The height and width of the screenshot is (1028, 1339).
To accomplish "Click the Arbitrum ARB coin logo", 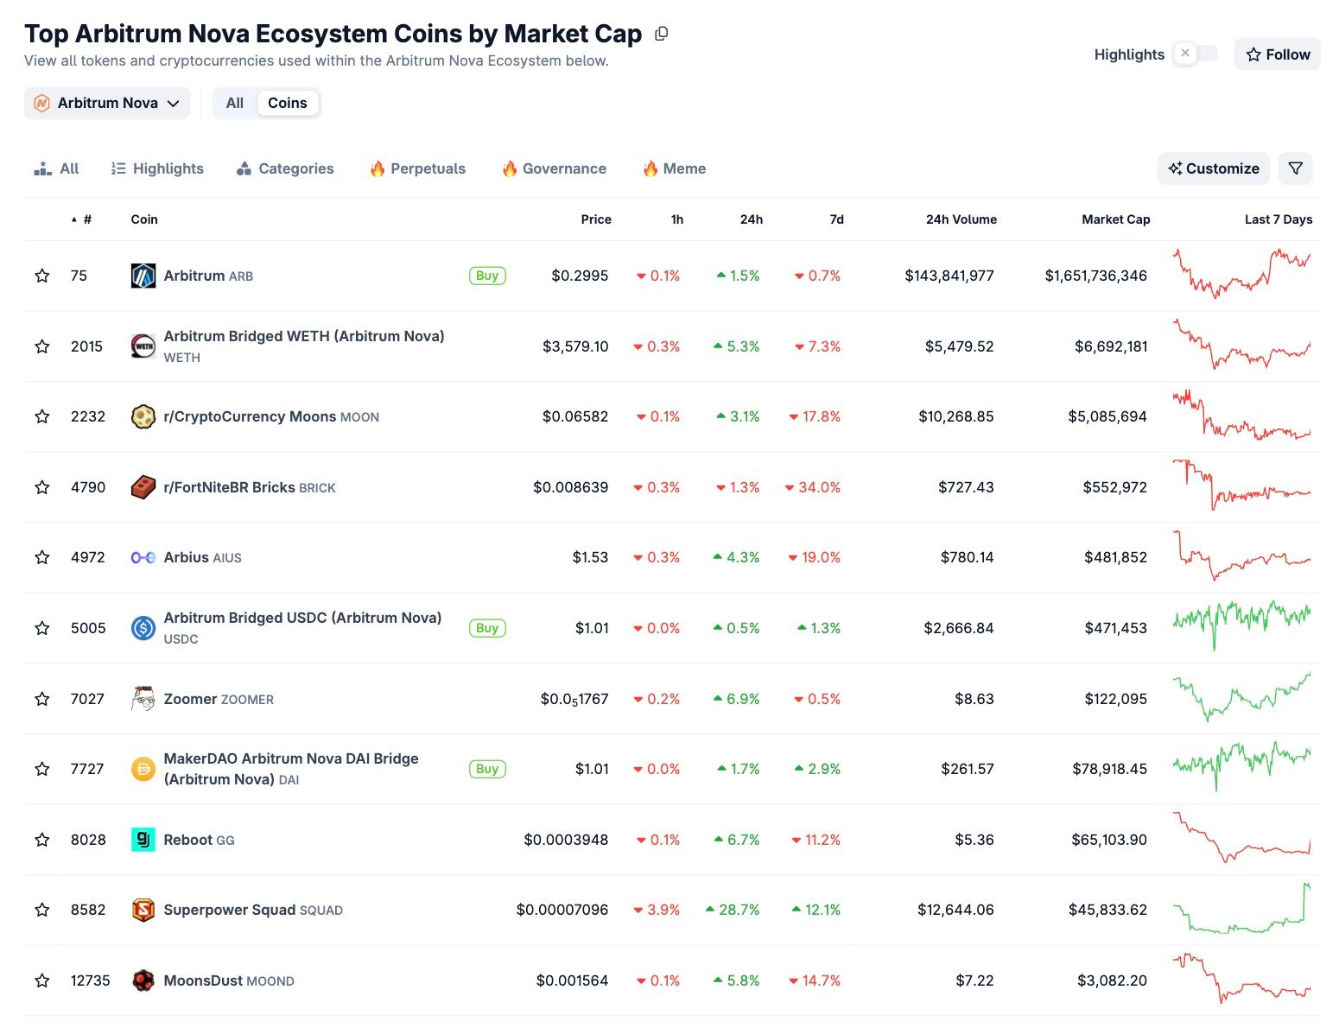I will (143, 276).
